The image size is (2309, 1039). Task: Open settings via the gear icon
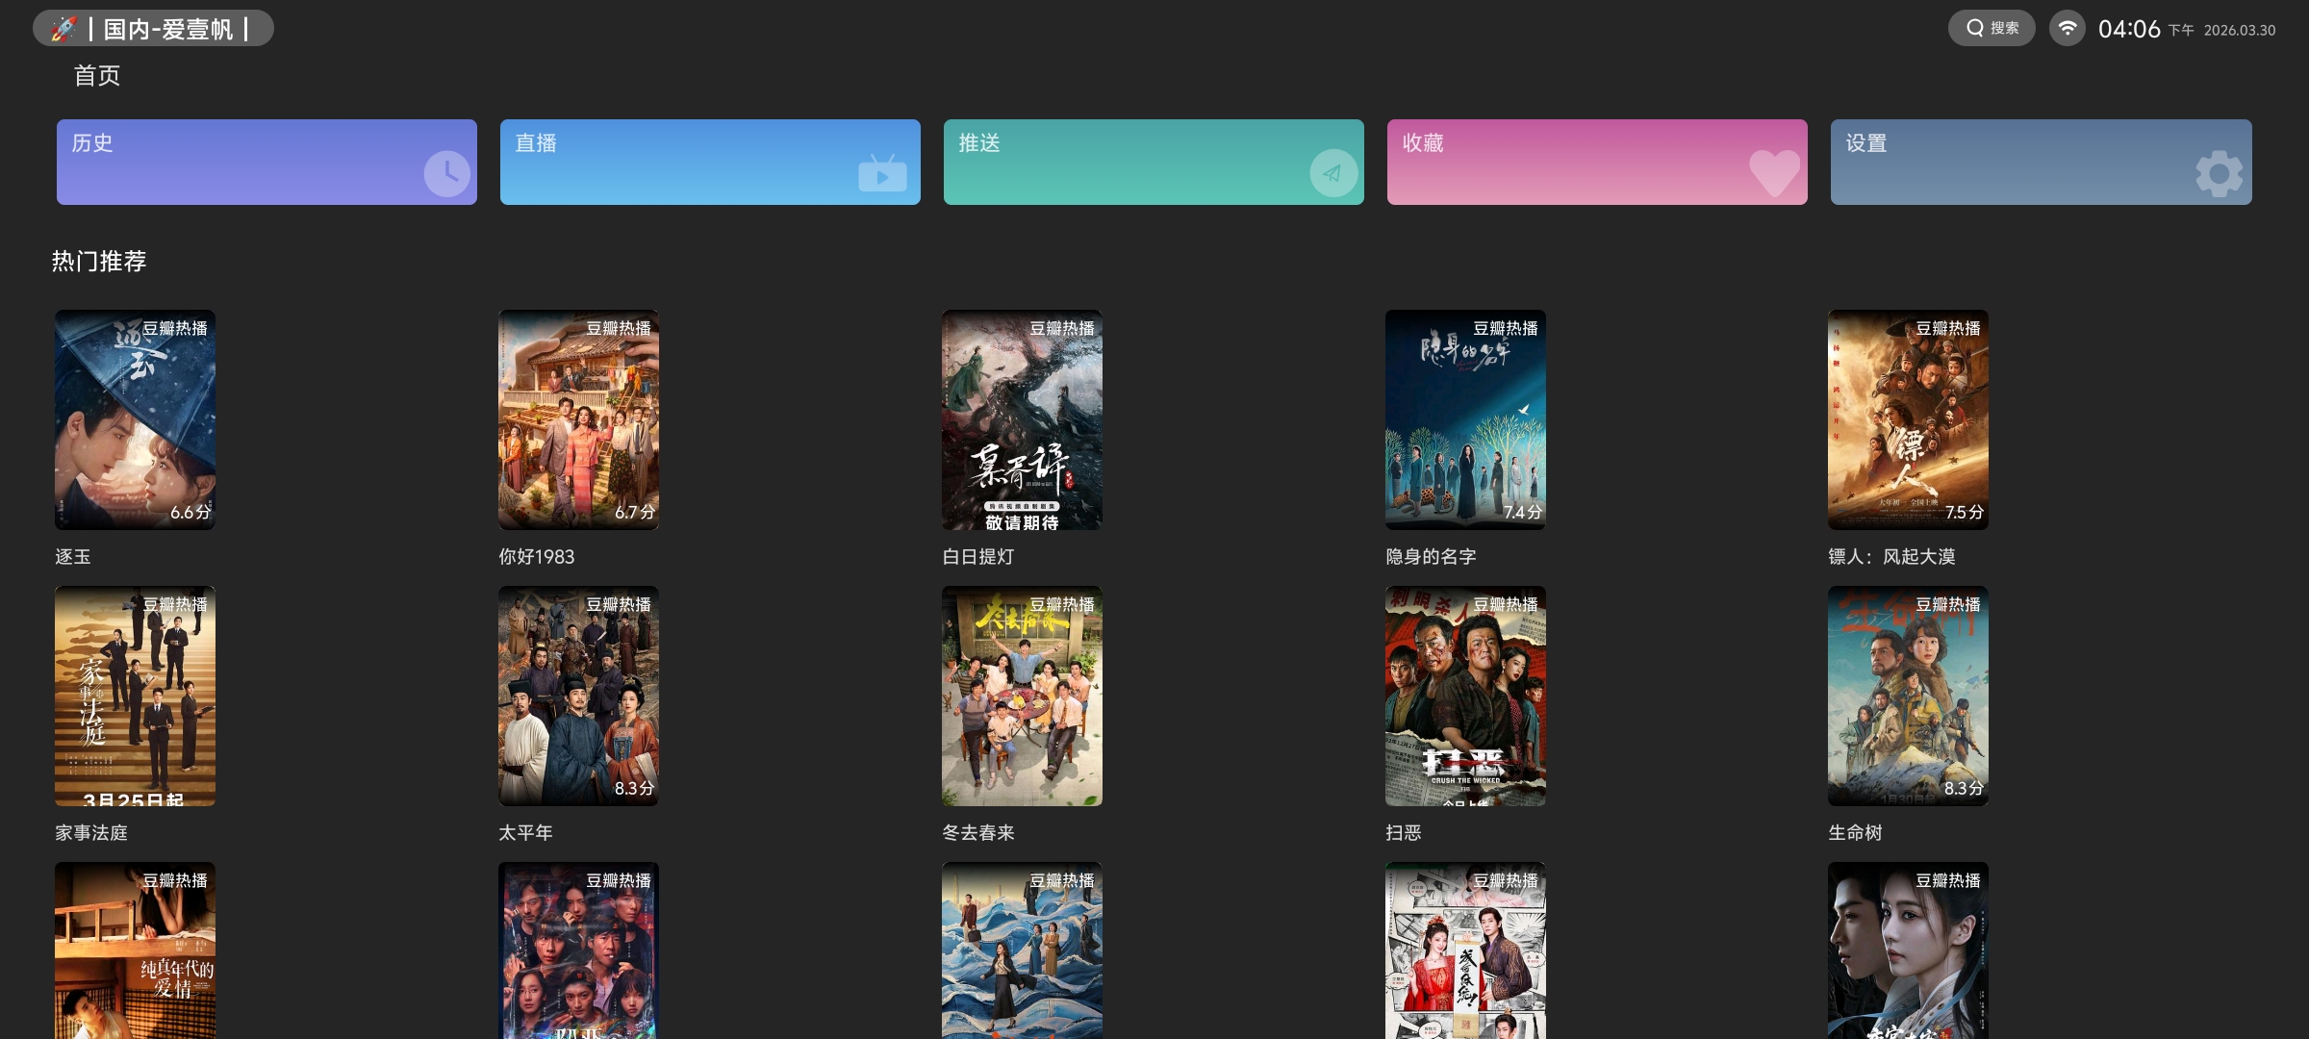[x=2218, y=173]
